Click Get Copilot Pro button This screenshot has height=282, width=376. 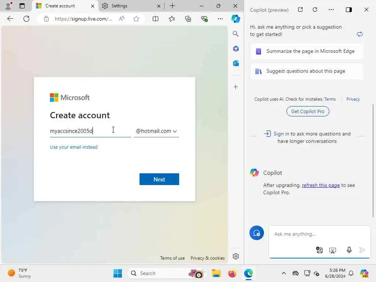coord(308,111)
